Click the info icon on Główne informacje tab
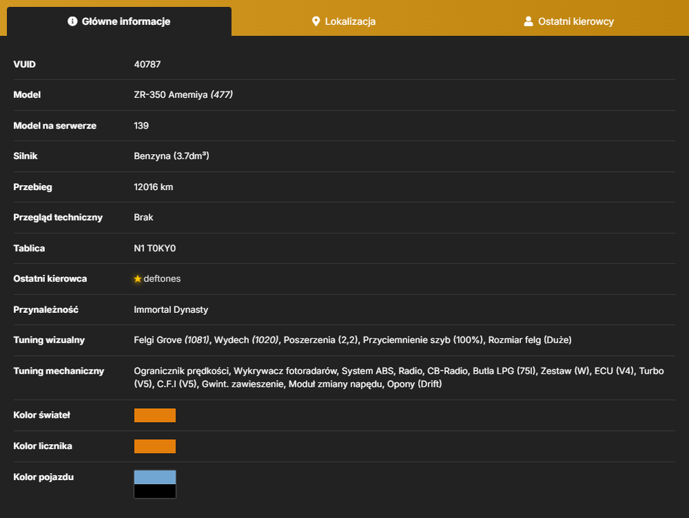The image size is (689, 518). [x=73, y=21]
